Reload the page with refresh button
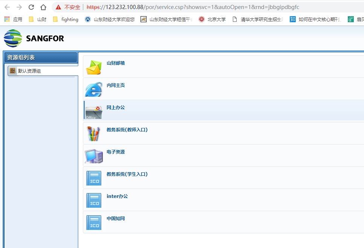 (x=31, y=7)
